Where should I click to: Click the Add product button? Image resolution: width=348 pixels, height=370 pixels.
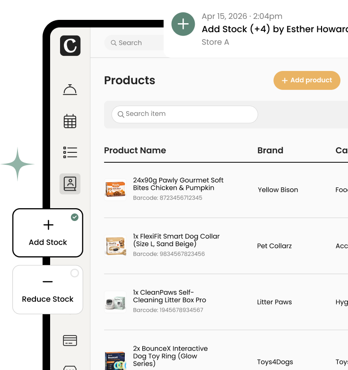(307, 80)
